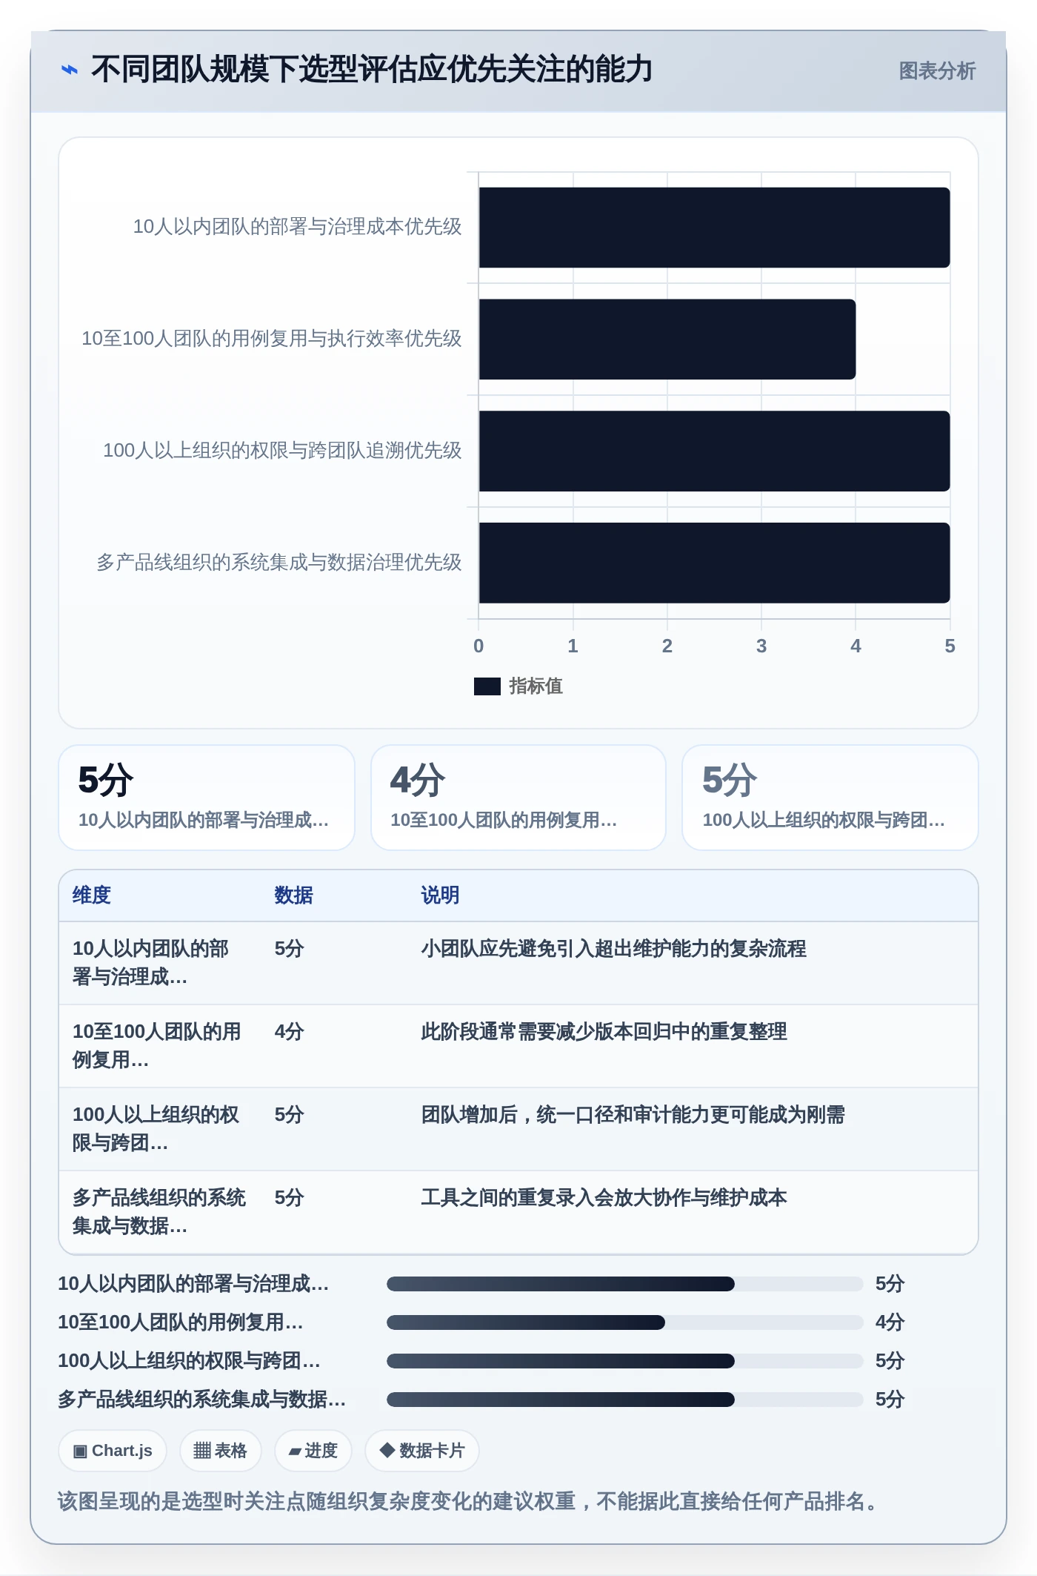Click the 进度 tag
The height and width of the screenshot is (1576, 1037).
click(x=313, y=1451)
